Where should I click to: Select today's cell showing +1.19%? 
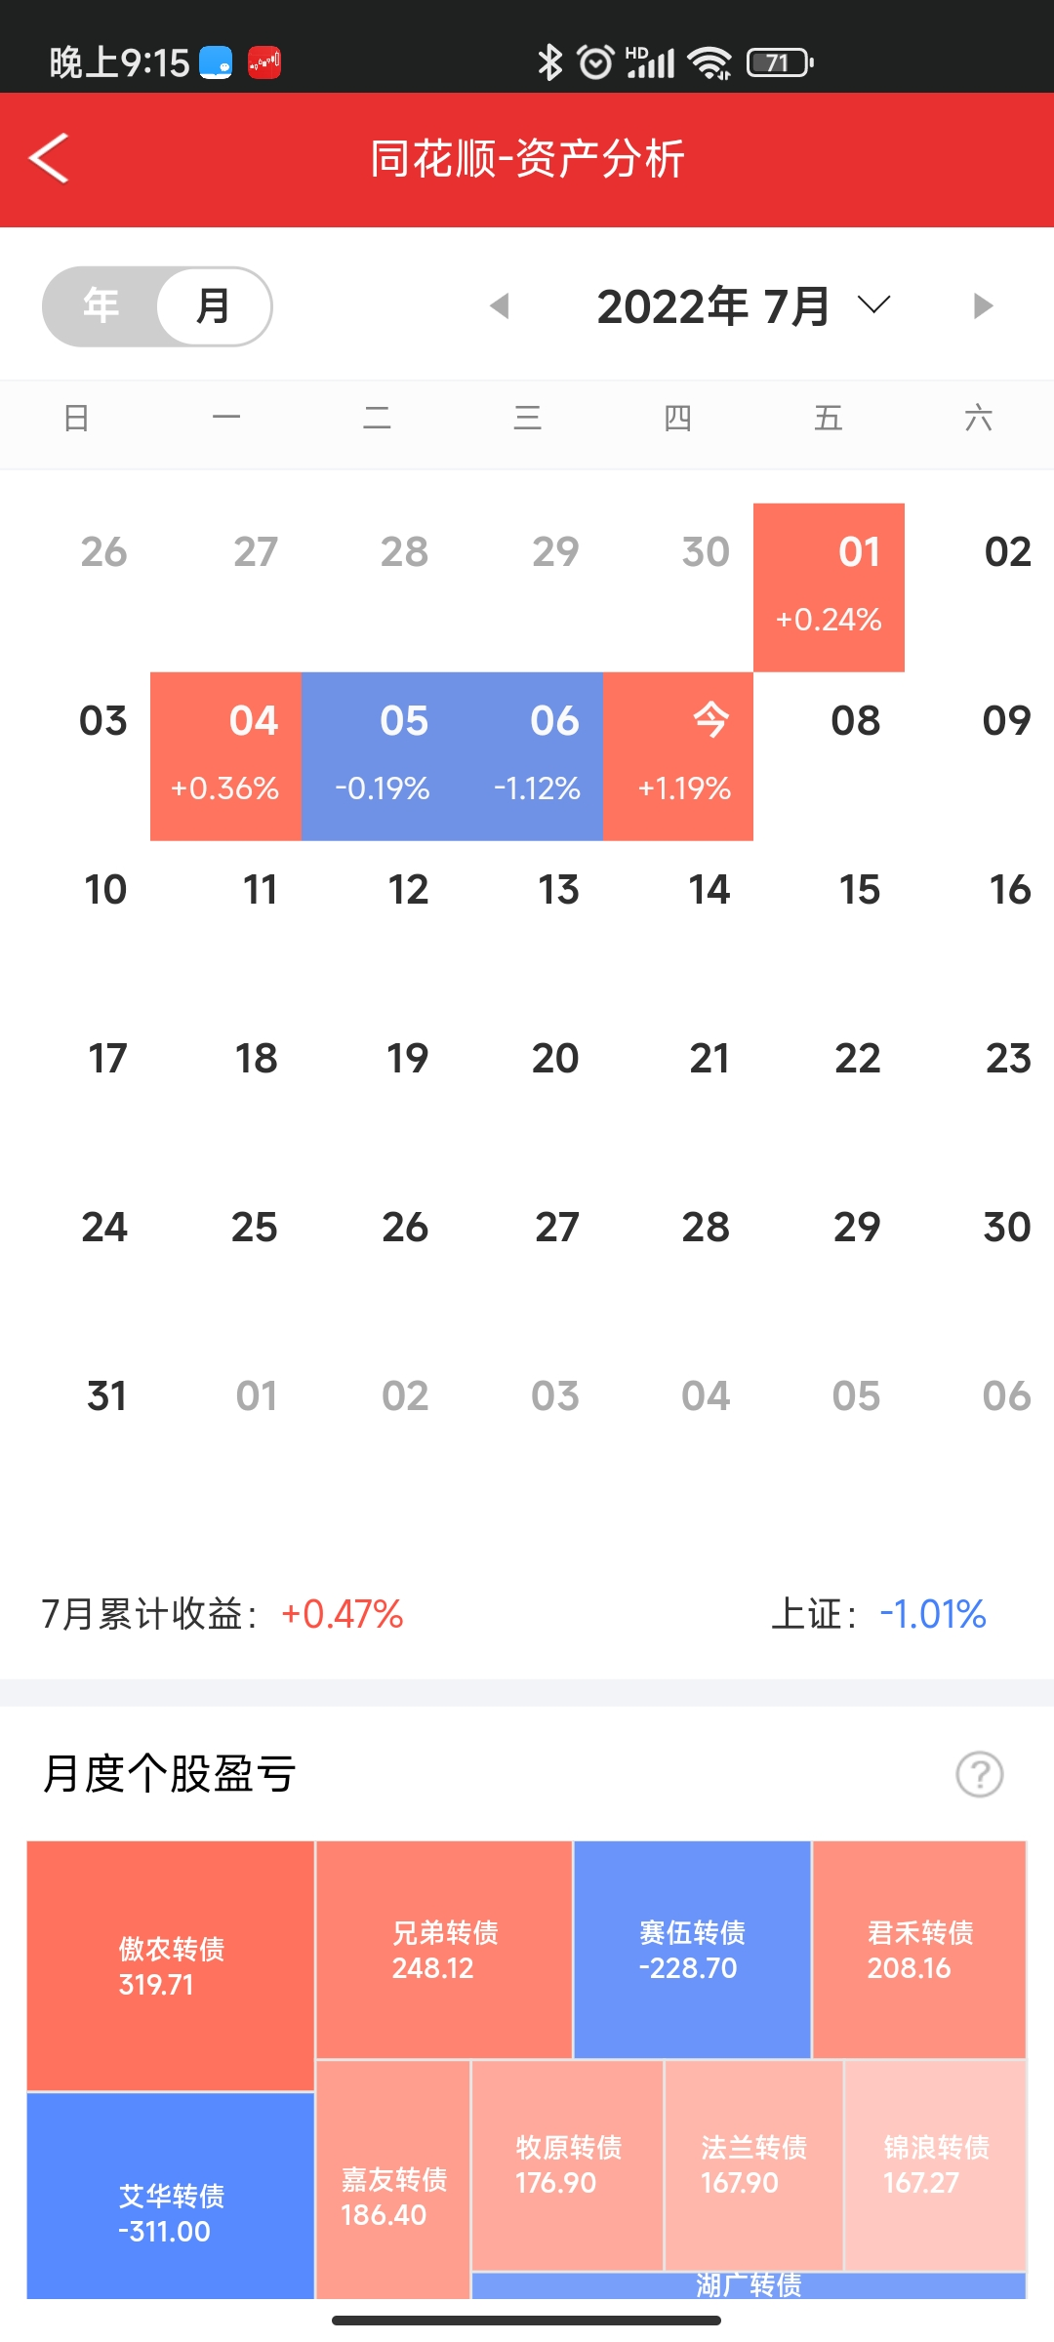click(678, 756)
